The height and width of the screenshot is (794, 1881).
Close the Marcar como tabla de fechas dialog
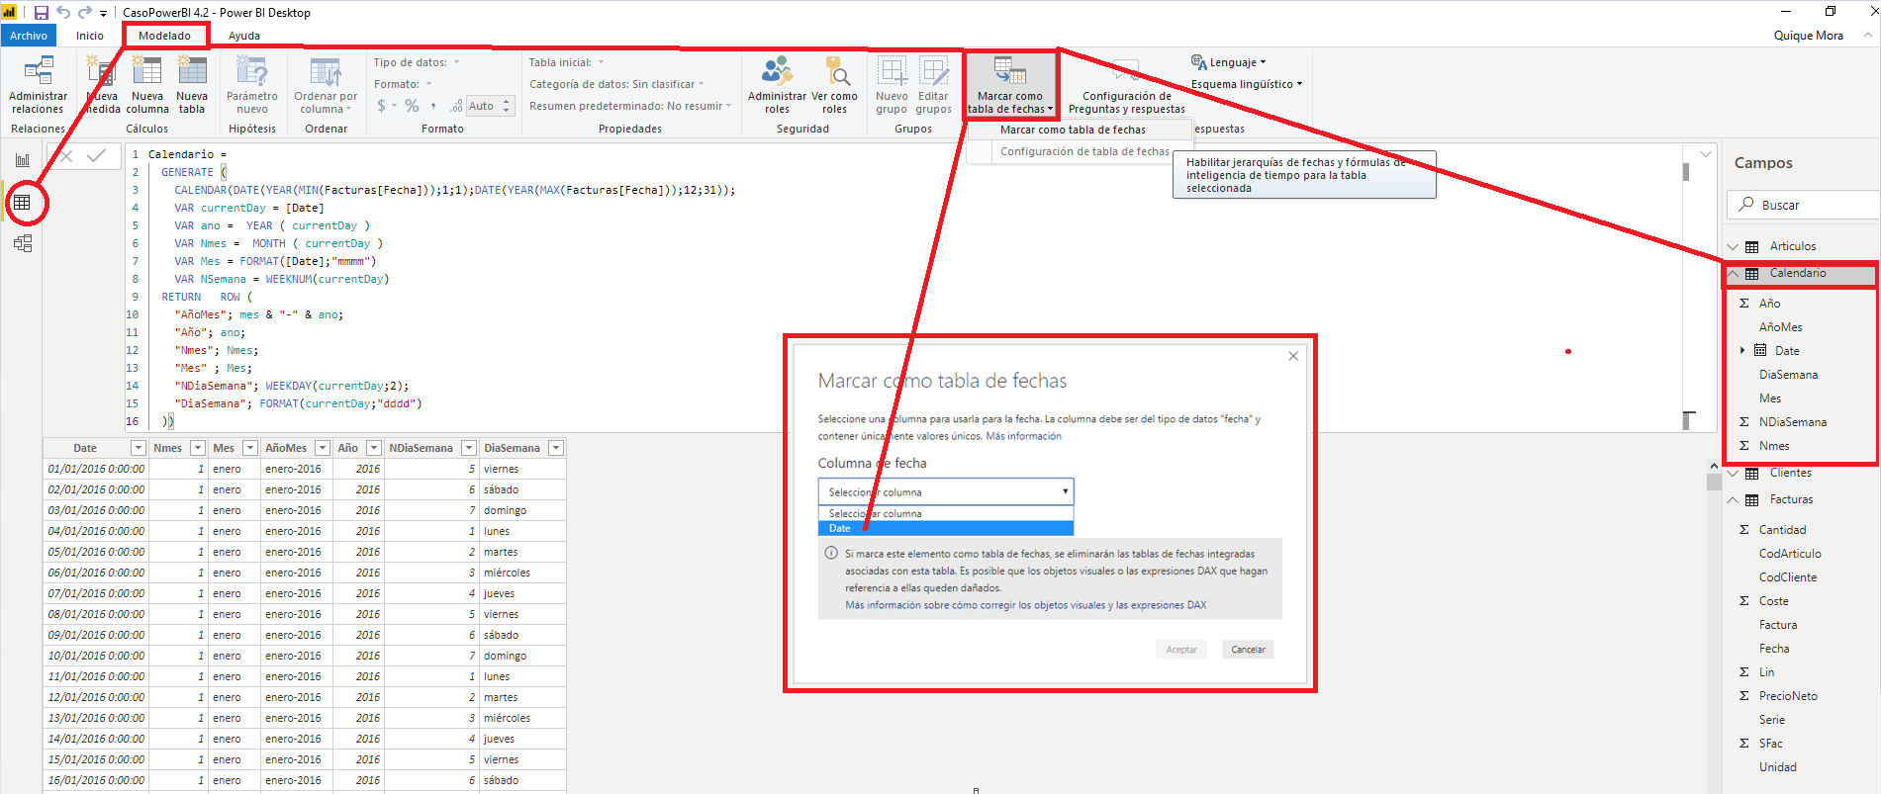(1293, 356)
